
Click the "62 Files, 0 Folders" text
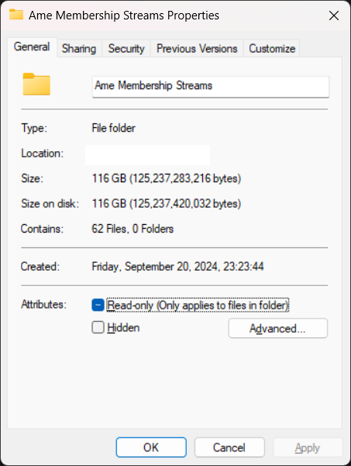pyautogui.click(x=132, y=229)
